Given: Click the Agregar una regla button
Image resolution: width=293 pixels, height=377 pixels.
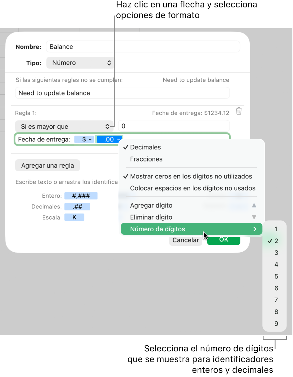Looking at the screenshot, I should point(47,165).
